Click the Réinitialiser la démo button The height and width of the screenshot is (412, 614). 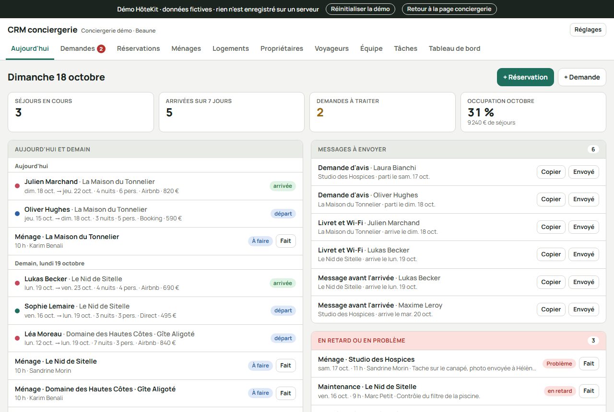(x=360, y=9)
